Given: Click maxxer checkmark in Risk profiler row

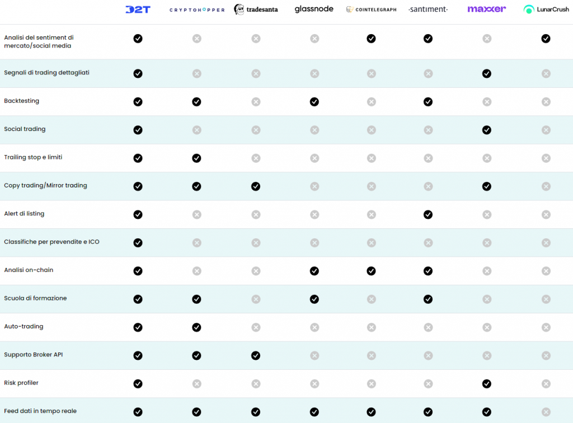Looking at the screenshot, I should [487, 383].
